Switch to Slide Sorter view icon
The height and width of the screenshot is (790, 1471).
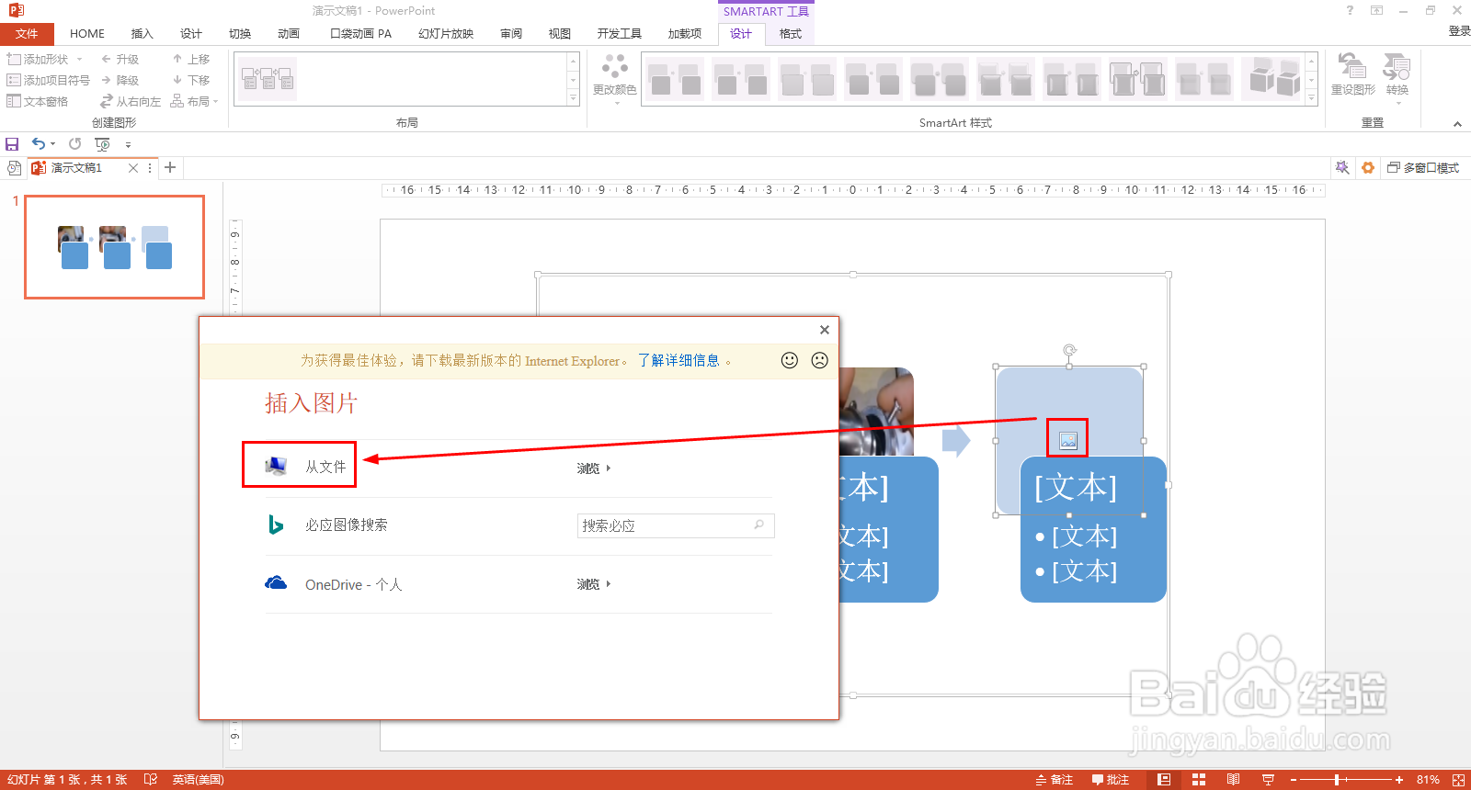click(1199, 780)
